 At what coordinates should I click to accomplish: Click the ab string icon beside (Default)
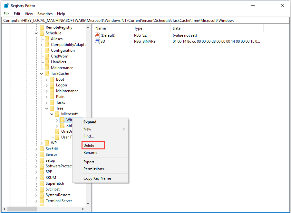click(97, 35)
